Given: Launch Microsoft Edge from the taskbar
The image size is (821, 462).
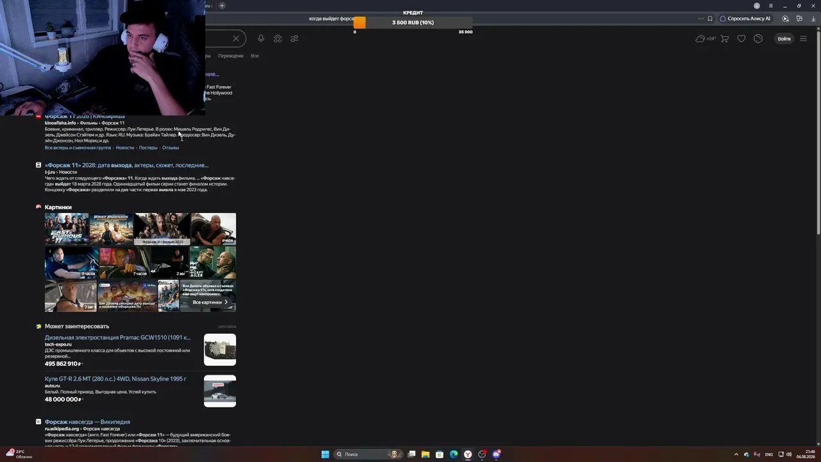Looking at the screenshot, I should [x=453, y=454].
